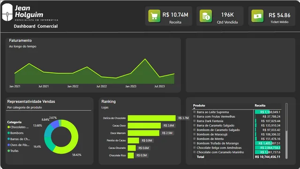This screenshot has height=169, width=300.
Task: Click the Jul 2023 axis label
Action: 159,86
